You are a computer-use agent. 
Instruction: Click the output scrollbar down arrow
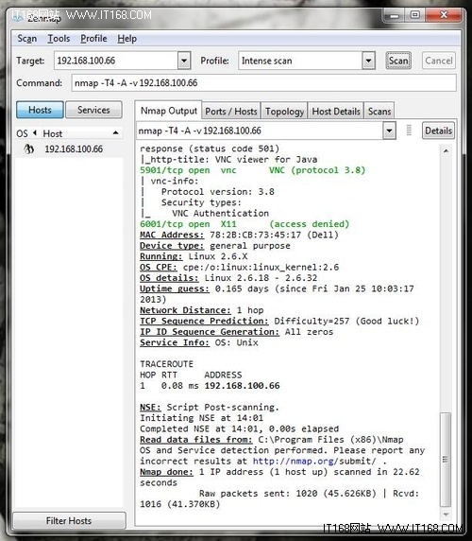point(446,515)
